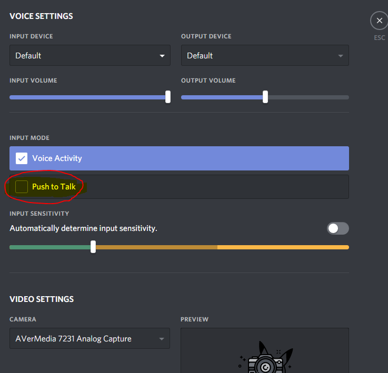Click the ESC label under close button
388x373 pixels.
pos(380,38)
